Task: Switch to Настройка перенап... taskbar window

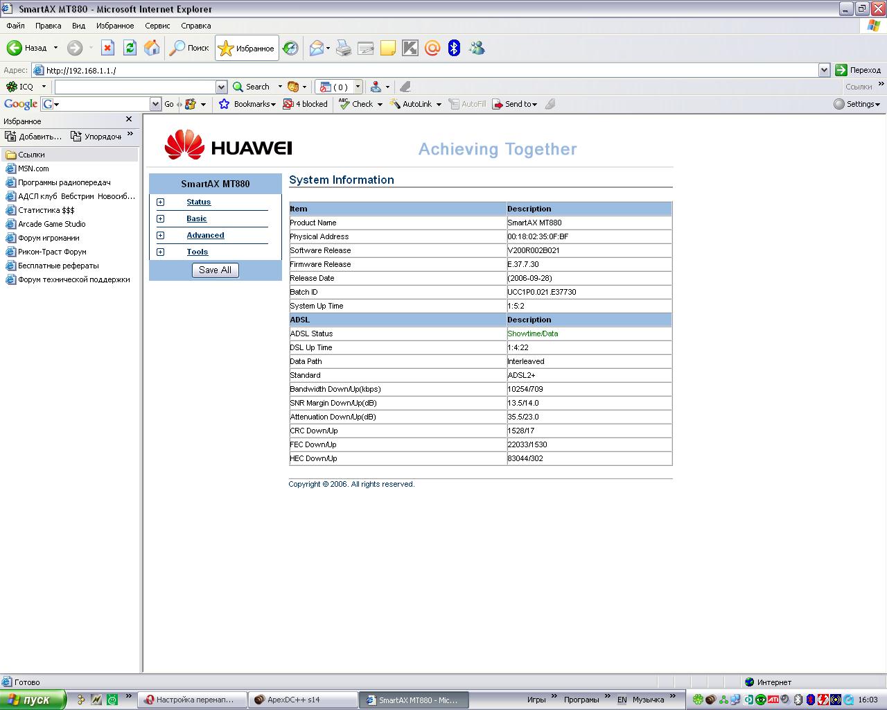Action: [191, 700]
